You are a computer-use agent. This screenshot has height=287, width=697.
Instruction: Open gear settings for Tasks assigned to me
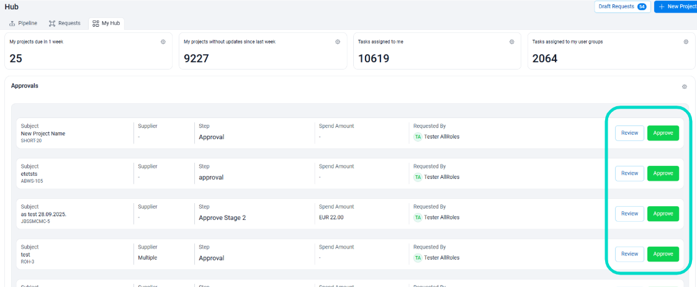coord(512,42)
